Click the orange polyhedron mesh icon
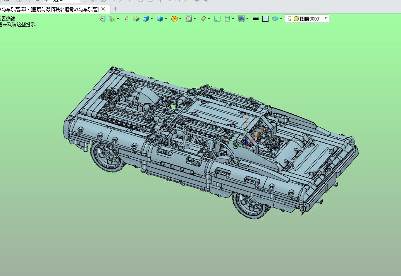The image size is (401, 276). tap(174, 19)
